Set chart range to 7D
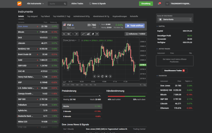The width and height of the screenshot is (212, 133). (91, 85)
